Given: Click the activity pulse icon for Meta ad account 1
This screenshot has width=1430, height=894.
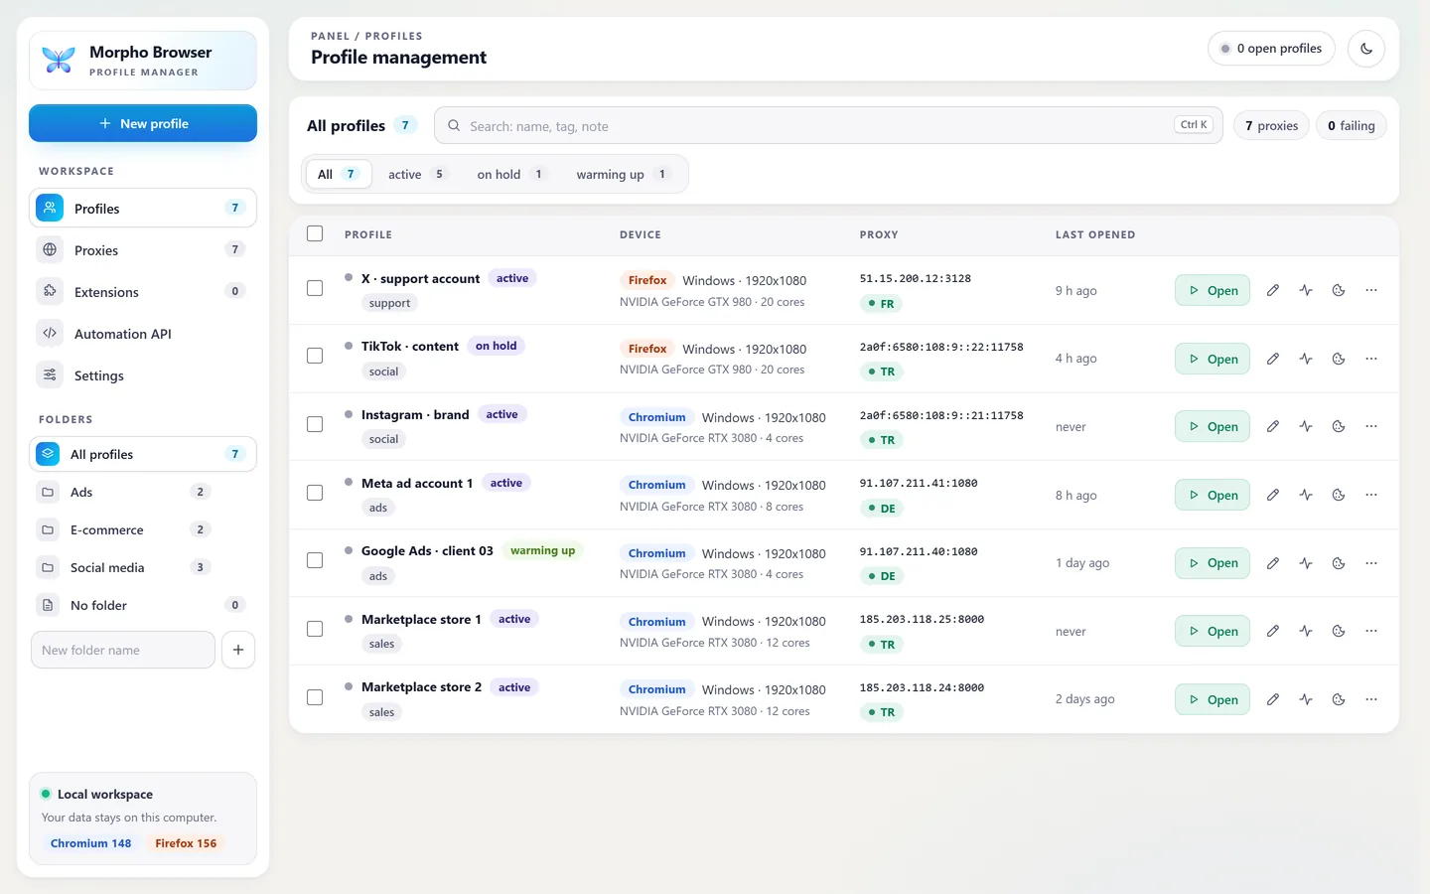Looking at the screenshot, I should click(1306, 495).
